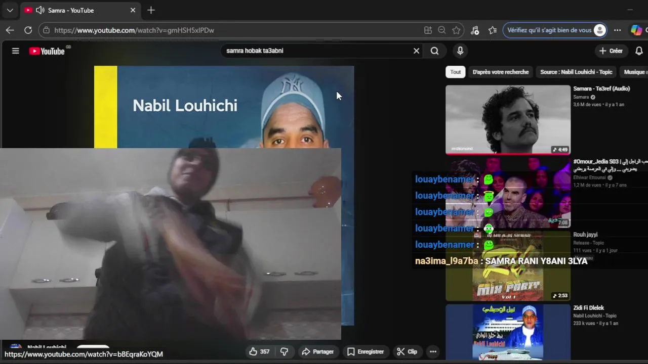The image size is (648, 364).
Task: Open the browser profile avatar
Action: [600, 30]
